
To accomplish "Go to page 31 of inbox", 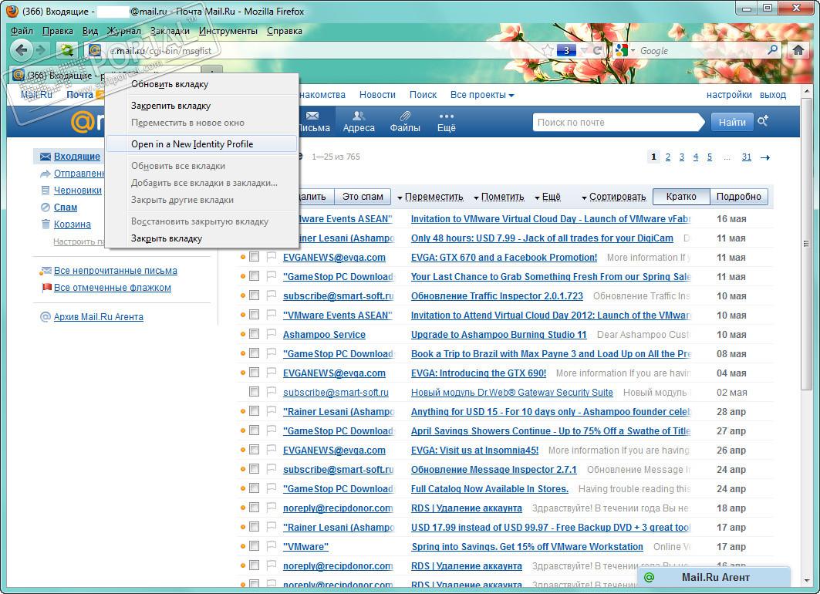I will (x=746, y=157).
